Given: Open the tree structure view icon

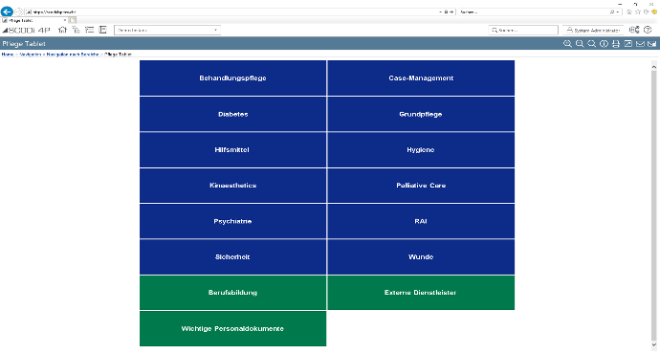Looking at the screenshot, I should 76,30.
